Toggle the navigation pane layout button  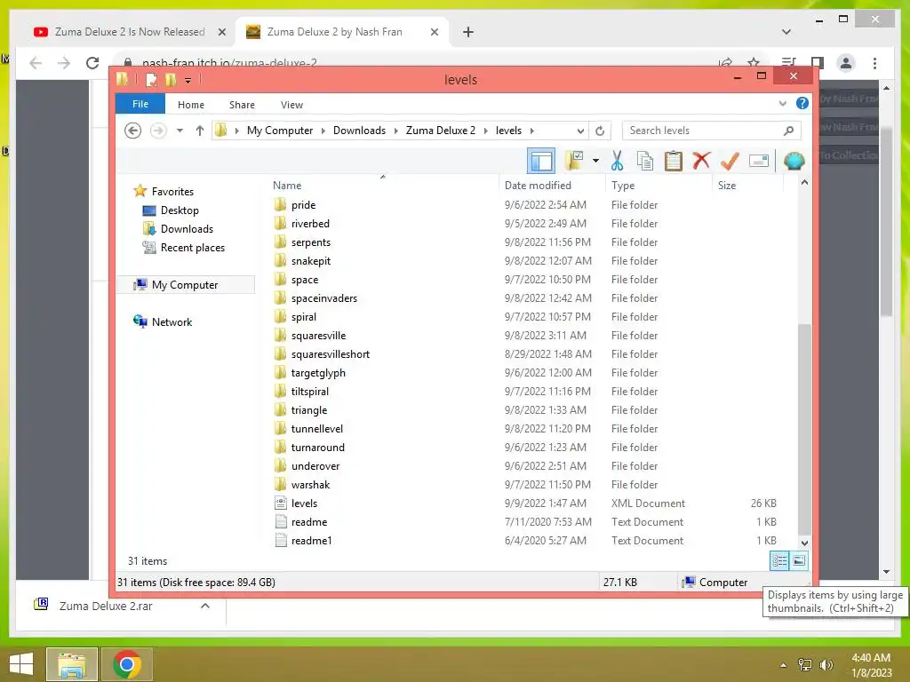(541, 161)
